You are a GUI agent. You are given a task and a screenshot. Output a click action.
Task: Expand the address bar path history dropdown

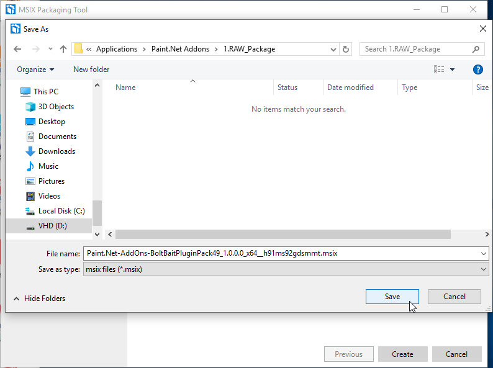point(332,49)
